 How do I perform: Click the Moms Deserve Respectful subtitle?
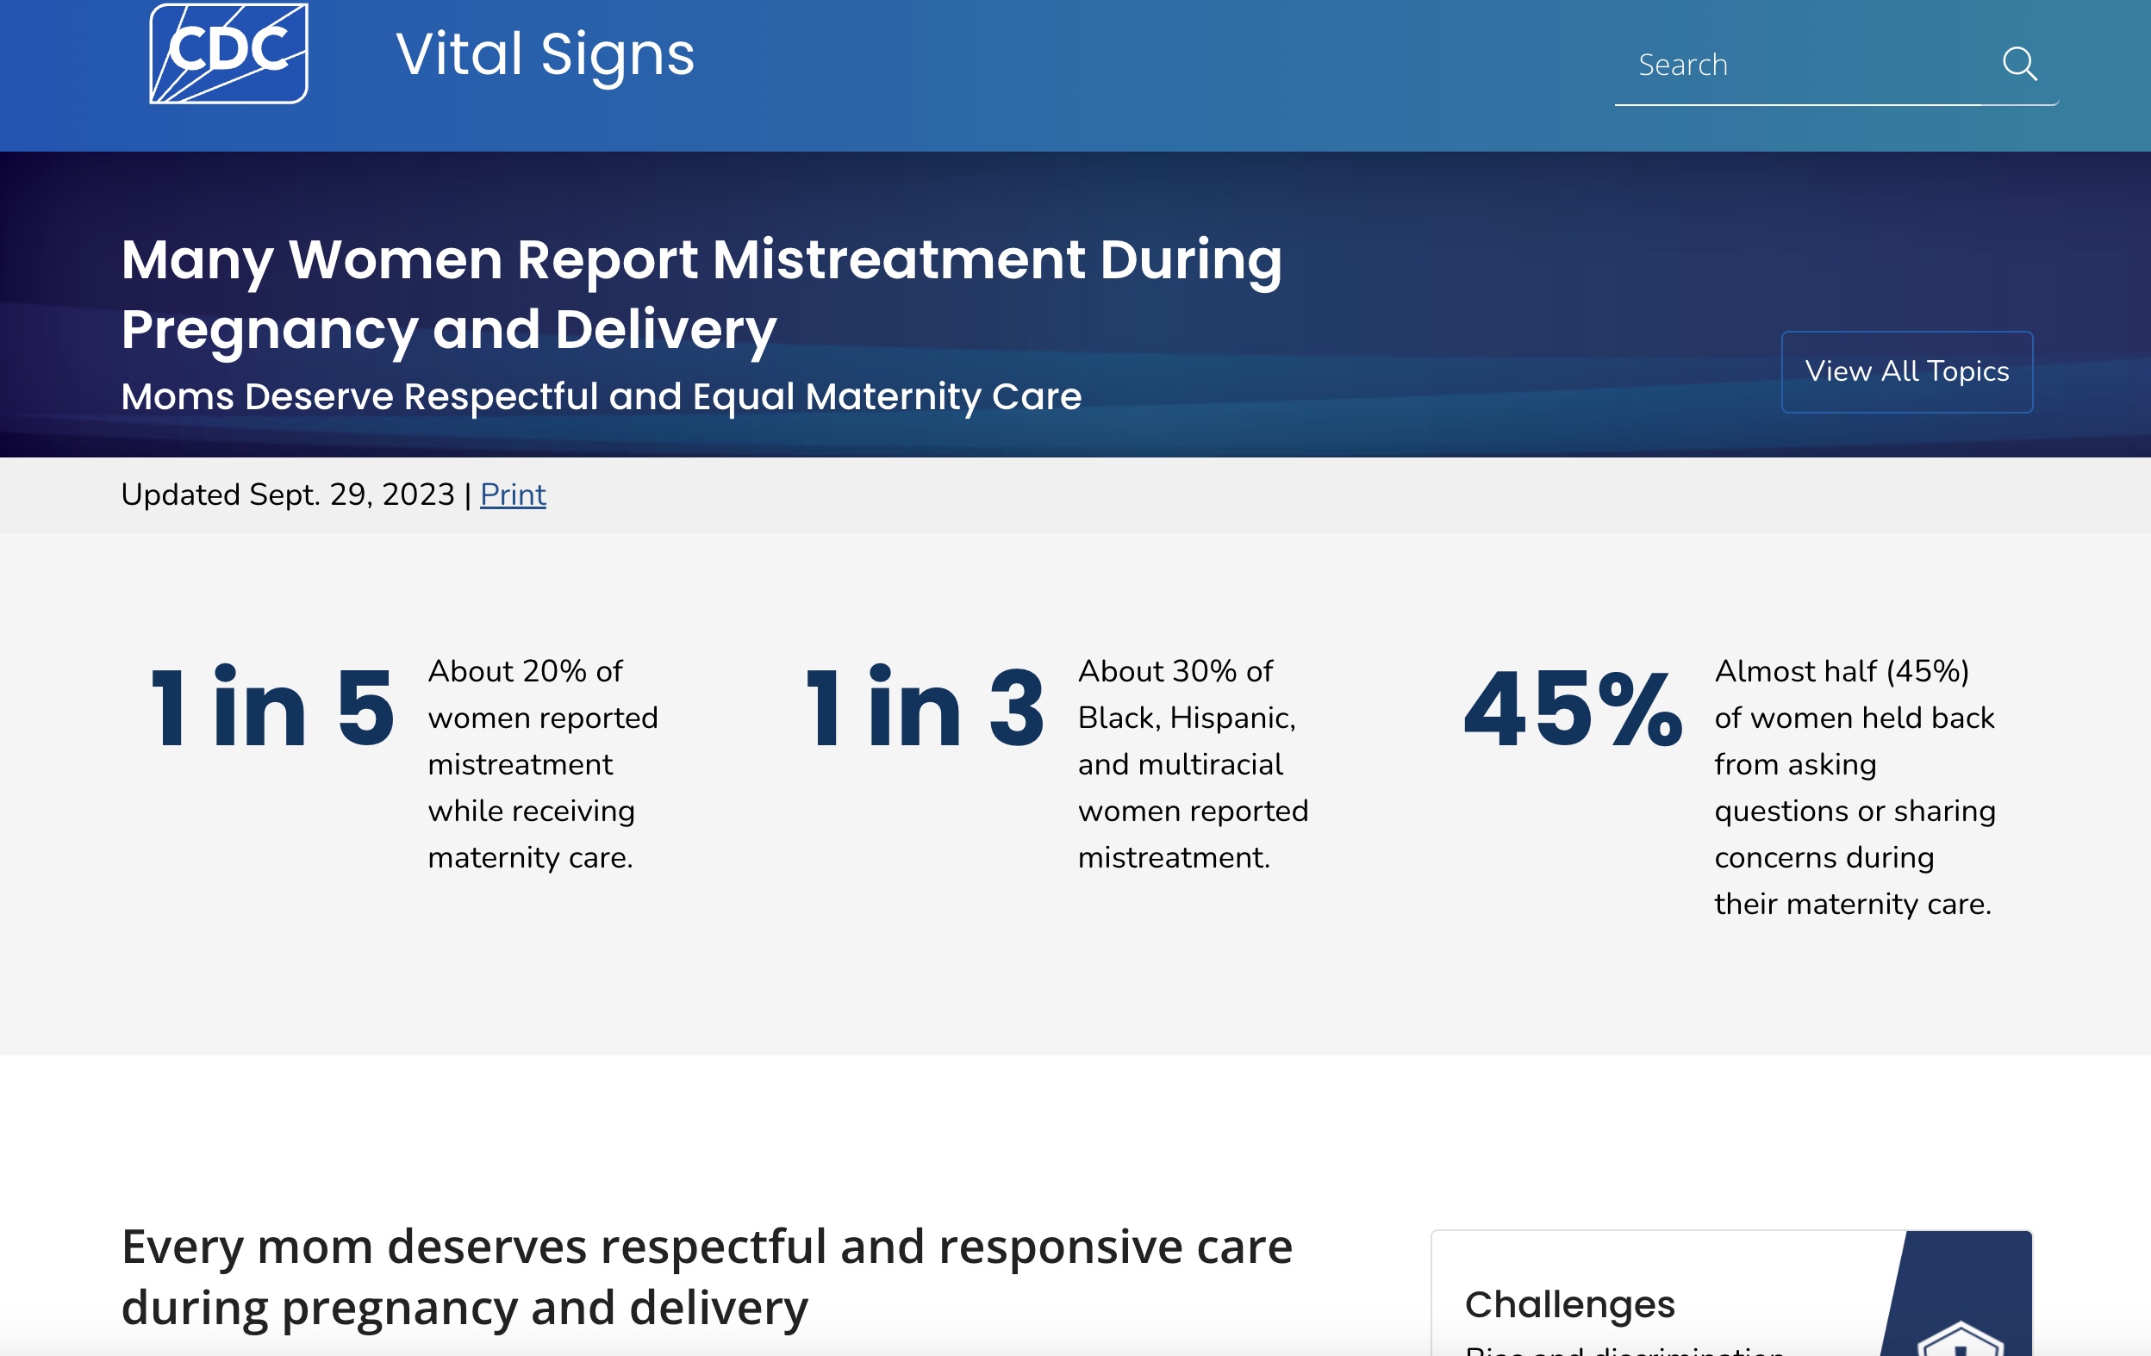(602, 396)
